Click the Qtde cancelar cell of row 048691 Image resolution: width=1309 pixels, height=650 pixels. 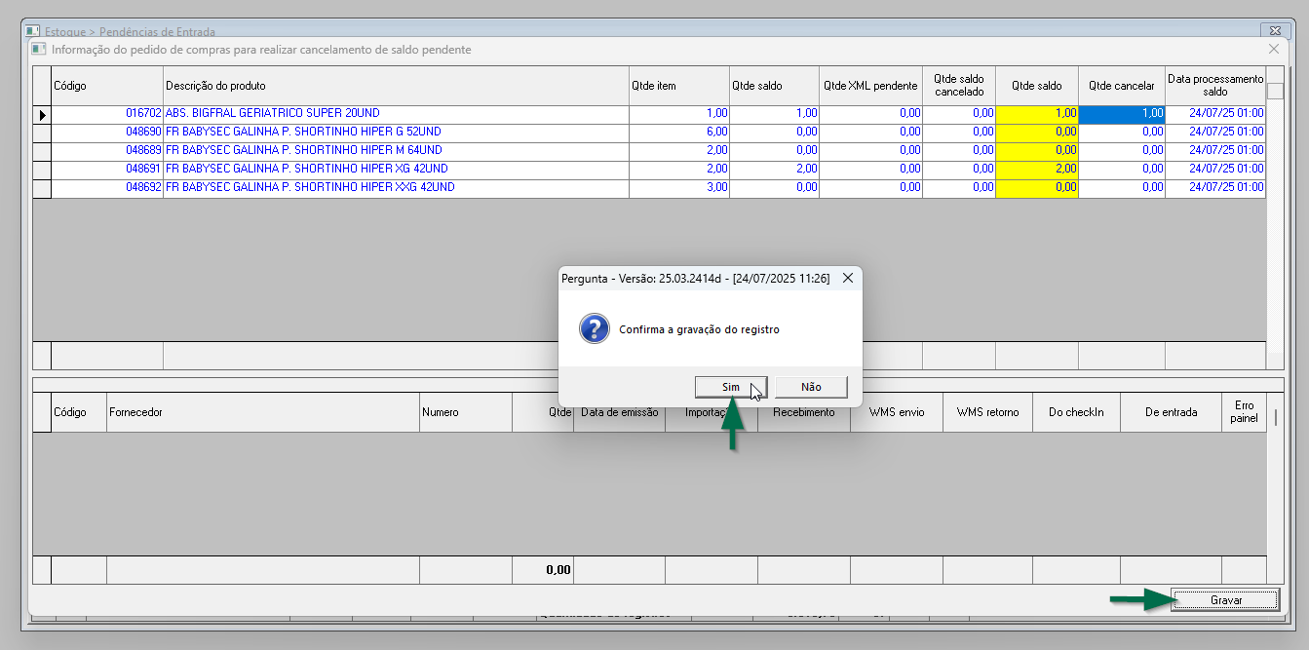[x=1122, y=170]
